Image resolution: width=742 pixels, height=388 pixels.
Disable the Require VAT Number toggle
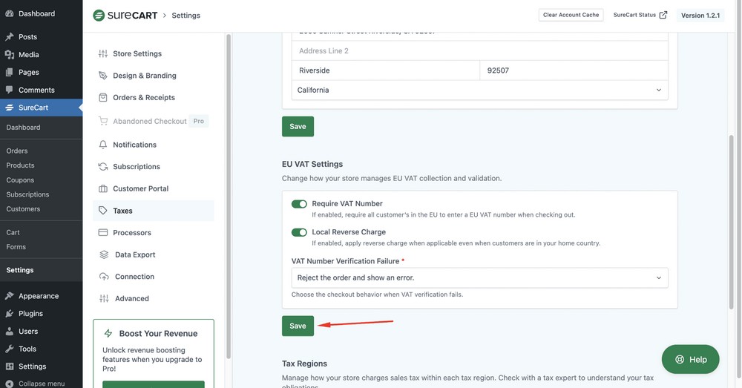click(x=299, y=204)
